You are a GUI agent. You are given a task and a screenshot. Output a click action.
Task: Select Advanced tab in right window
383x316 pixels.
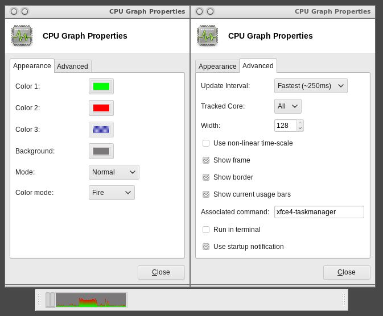click(258, 65)
